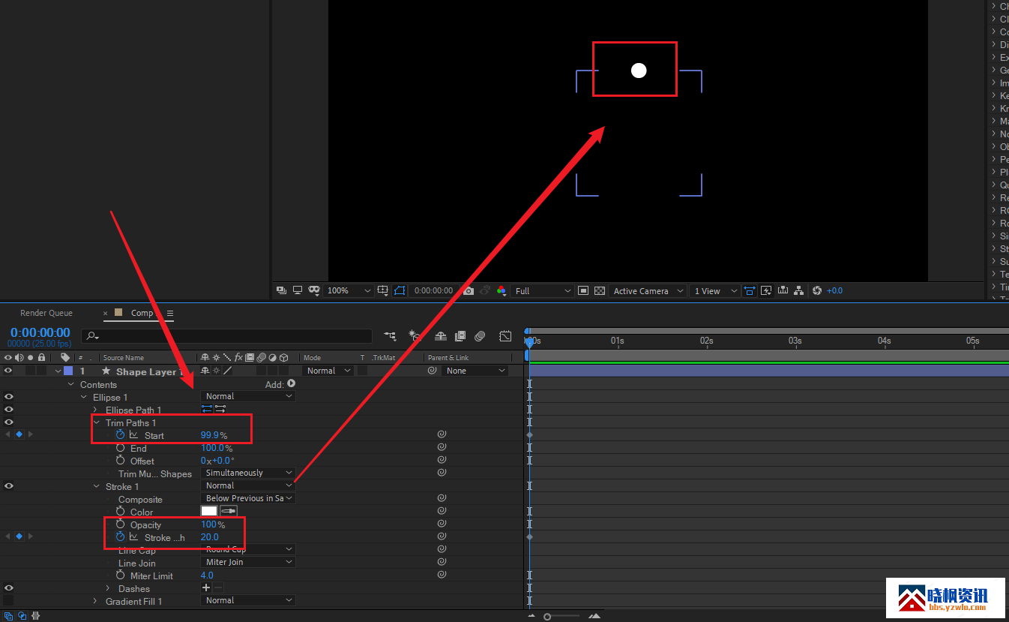Click the Add contents arrow button
1009x622 pixels.
(291, 383)
